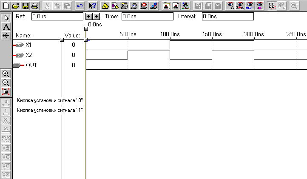Overwrite signal with low 0 button
The image size is (307, 179).
tap(6, 103)
